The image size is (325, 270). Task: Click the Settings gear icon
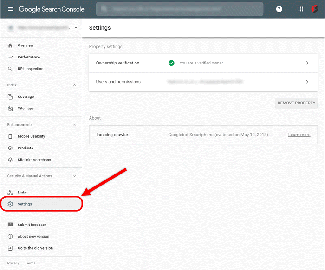pos(10,204)
